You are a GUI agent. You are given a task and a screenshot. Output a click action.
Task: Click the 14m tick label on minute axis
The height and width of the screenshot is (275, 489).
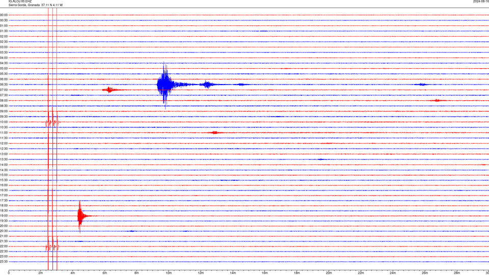(x=233, y=273)
